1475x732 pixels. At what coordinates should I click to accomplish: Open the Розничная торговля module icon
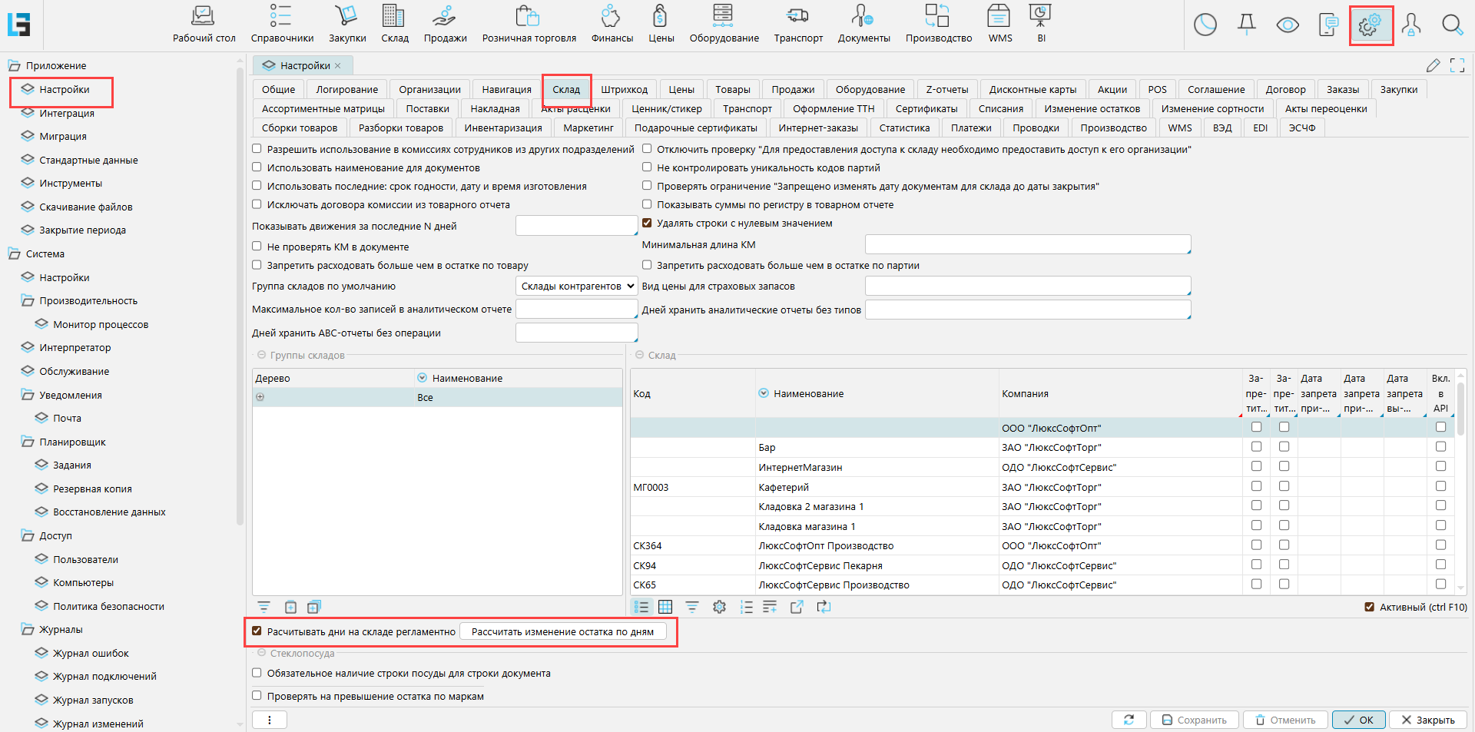[x=529, y=17]
